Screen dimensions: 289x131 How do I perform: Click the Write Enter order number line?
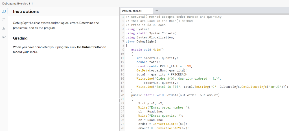coord(165,107)
